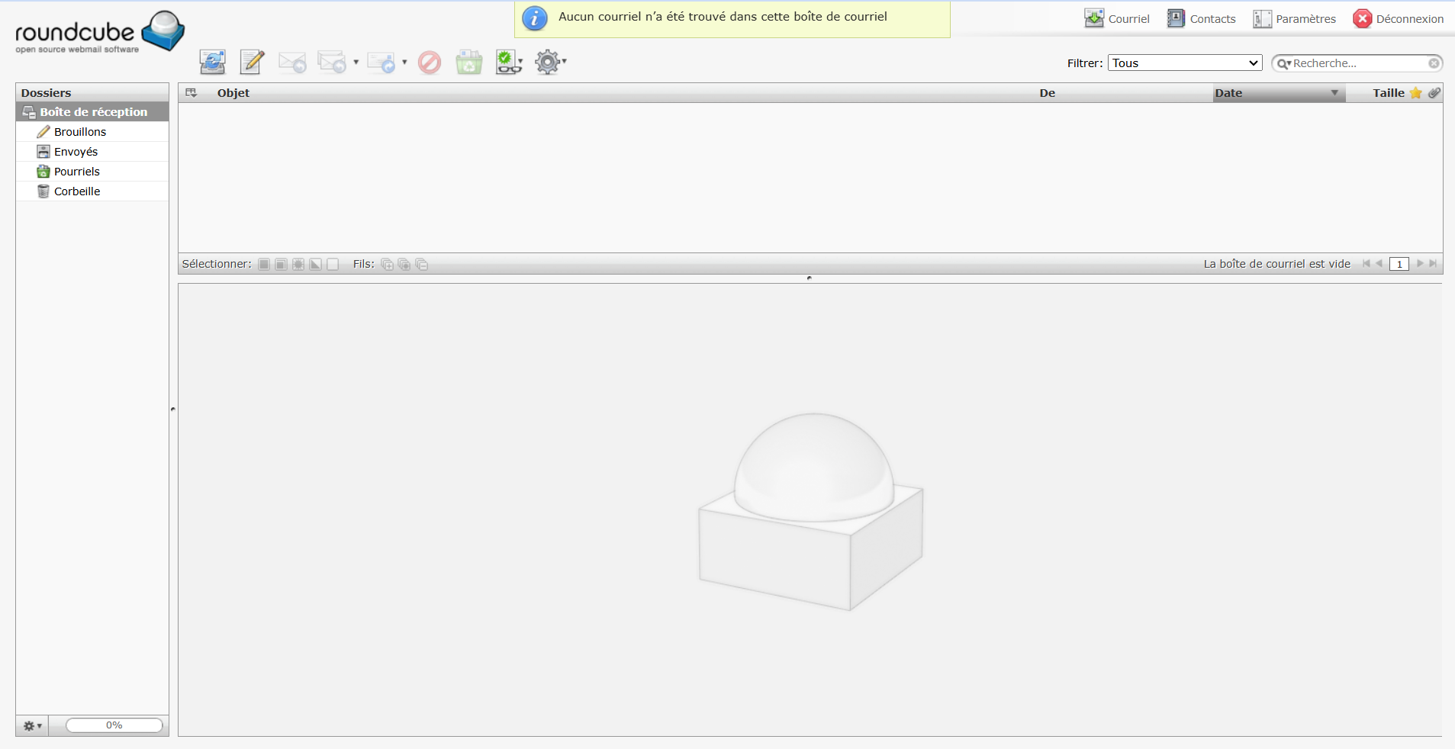
Task: Click the select all messages square
Action: pos(264,265)
